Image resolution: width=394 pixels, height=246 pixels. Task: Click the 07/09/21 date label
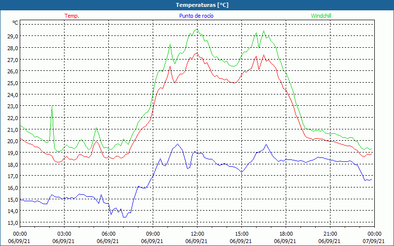[374, 241]
